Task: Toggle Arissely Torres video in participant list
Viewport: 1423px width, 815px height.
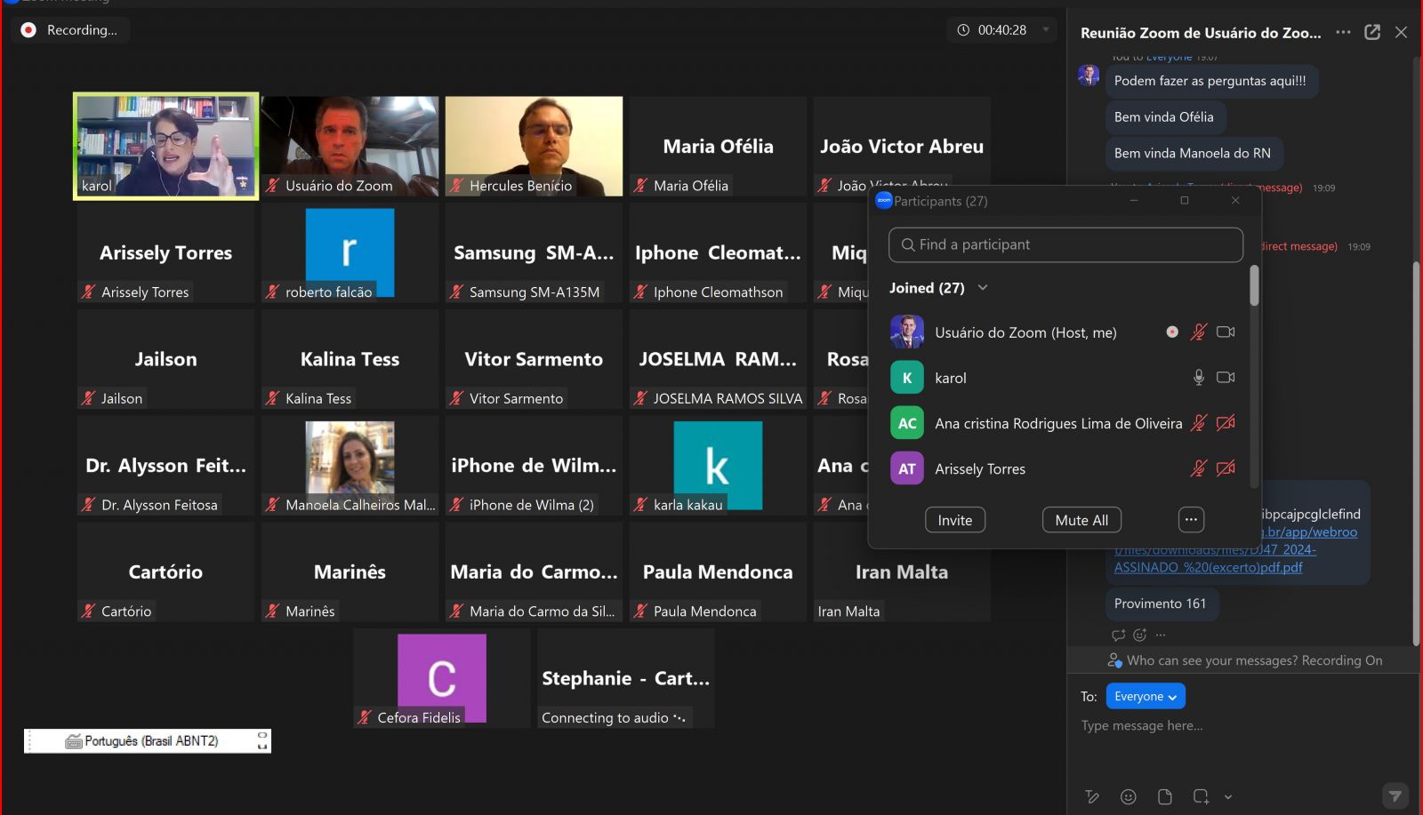Action: coord(1226,468)
